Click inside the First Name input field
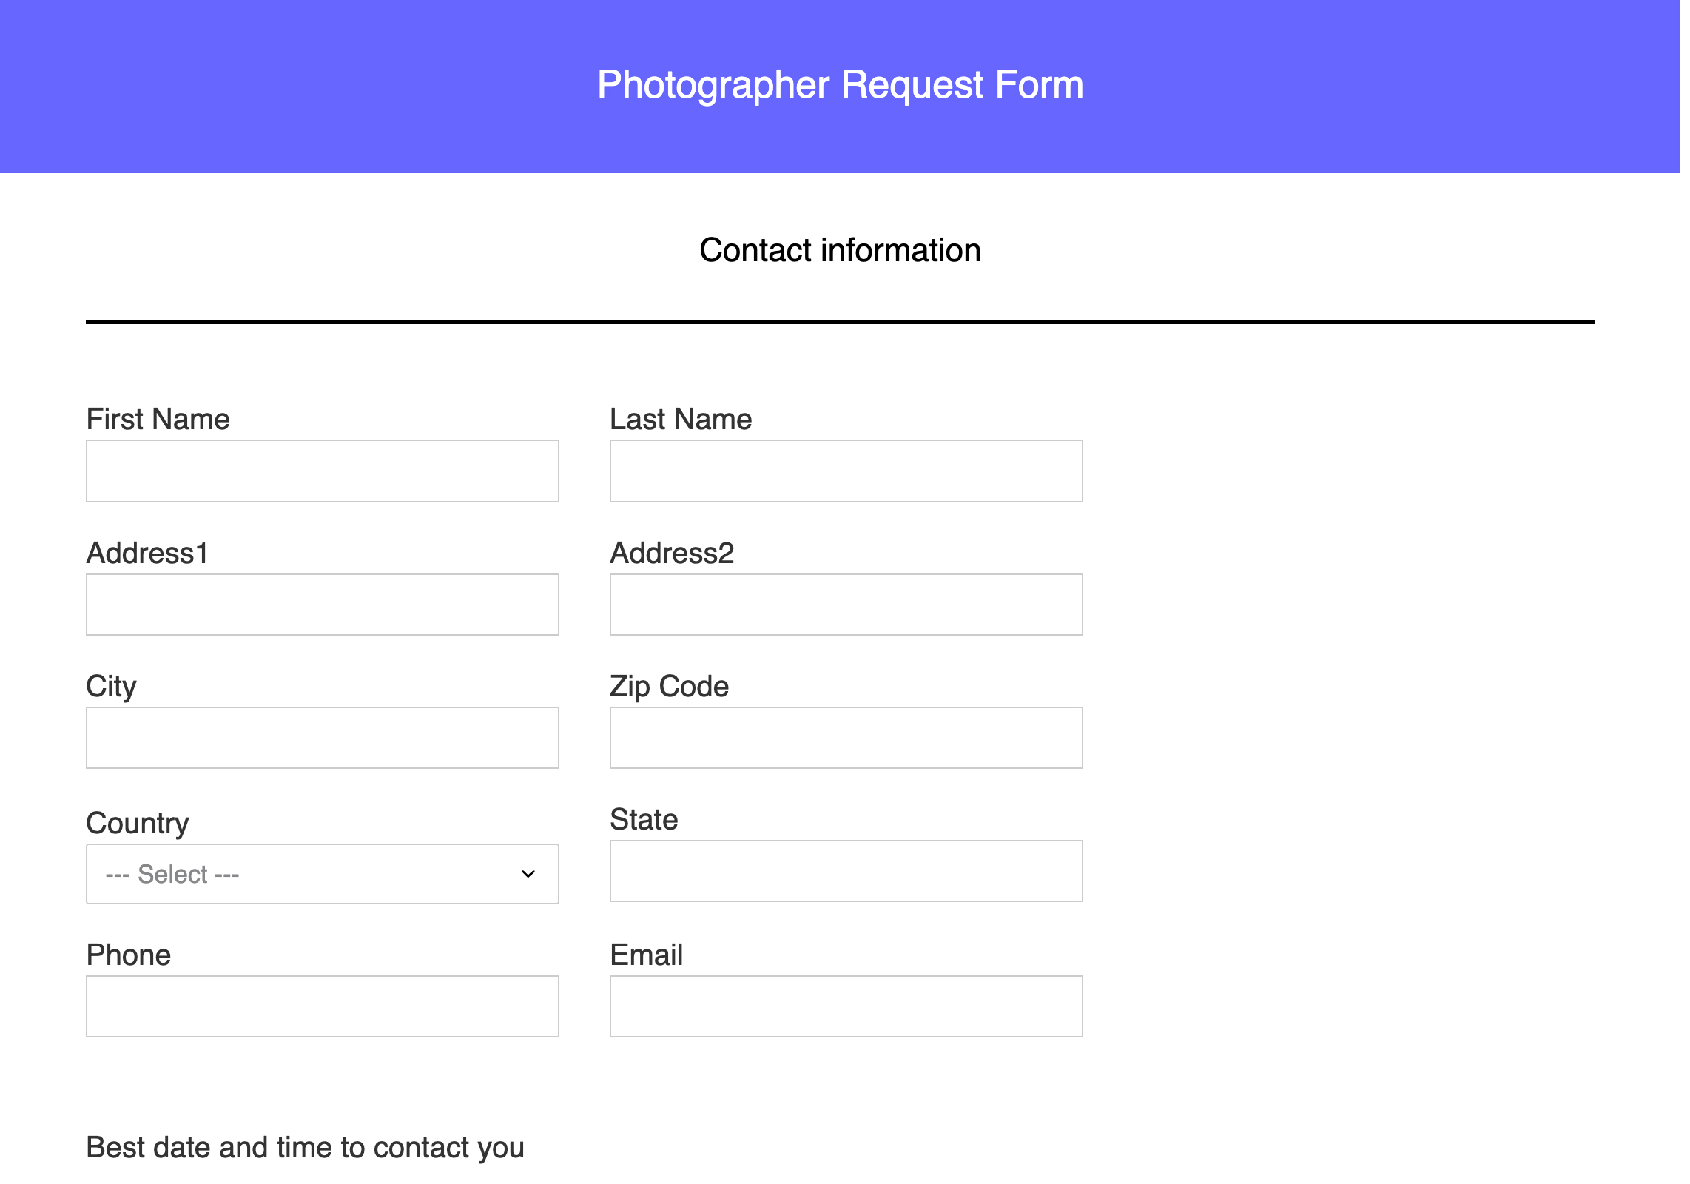 [322, 471]
